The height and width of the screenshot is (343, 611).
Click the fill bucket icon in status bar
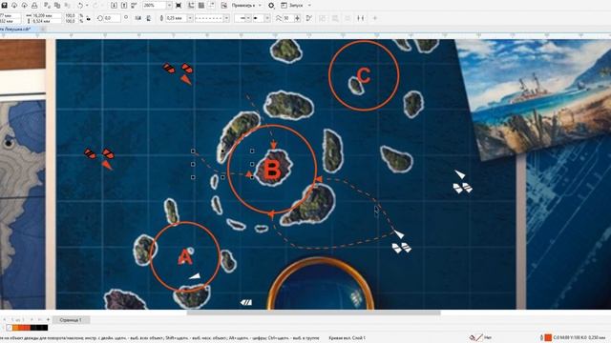[x=472, y=337]
